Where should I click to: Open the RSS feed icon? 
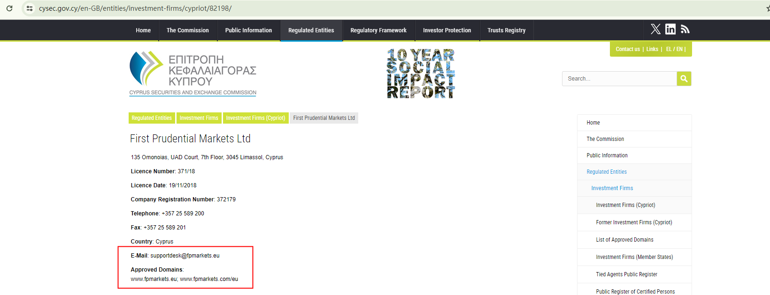pyautogui.click(x=685, y=29)
